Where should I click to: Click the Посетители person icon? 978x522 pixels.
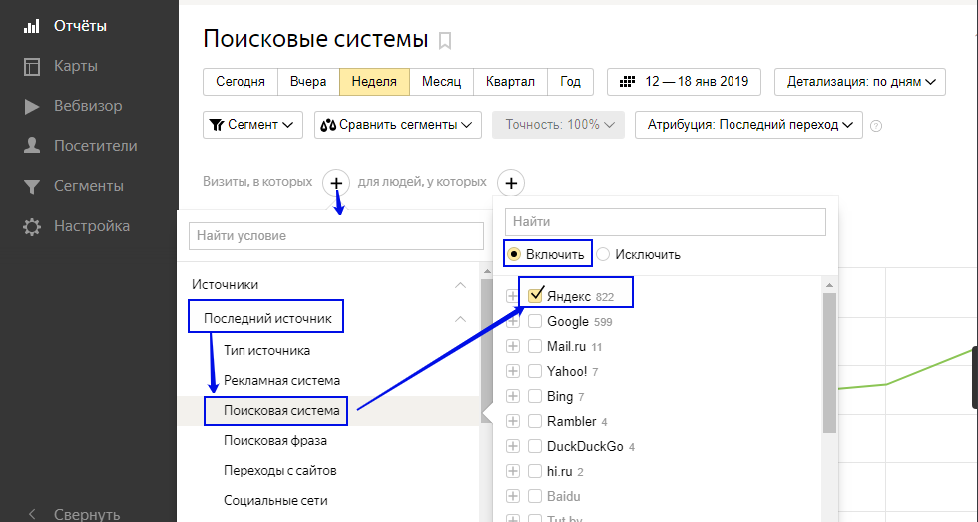32,146
